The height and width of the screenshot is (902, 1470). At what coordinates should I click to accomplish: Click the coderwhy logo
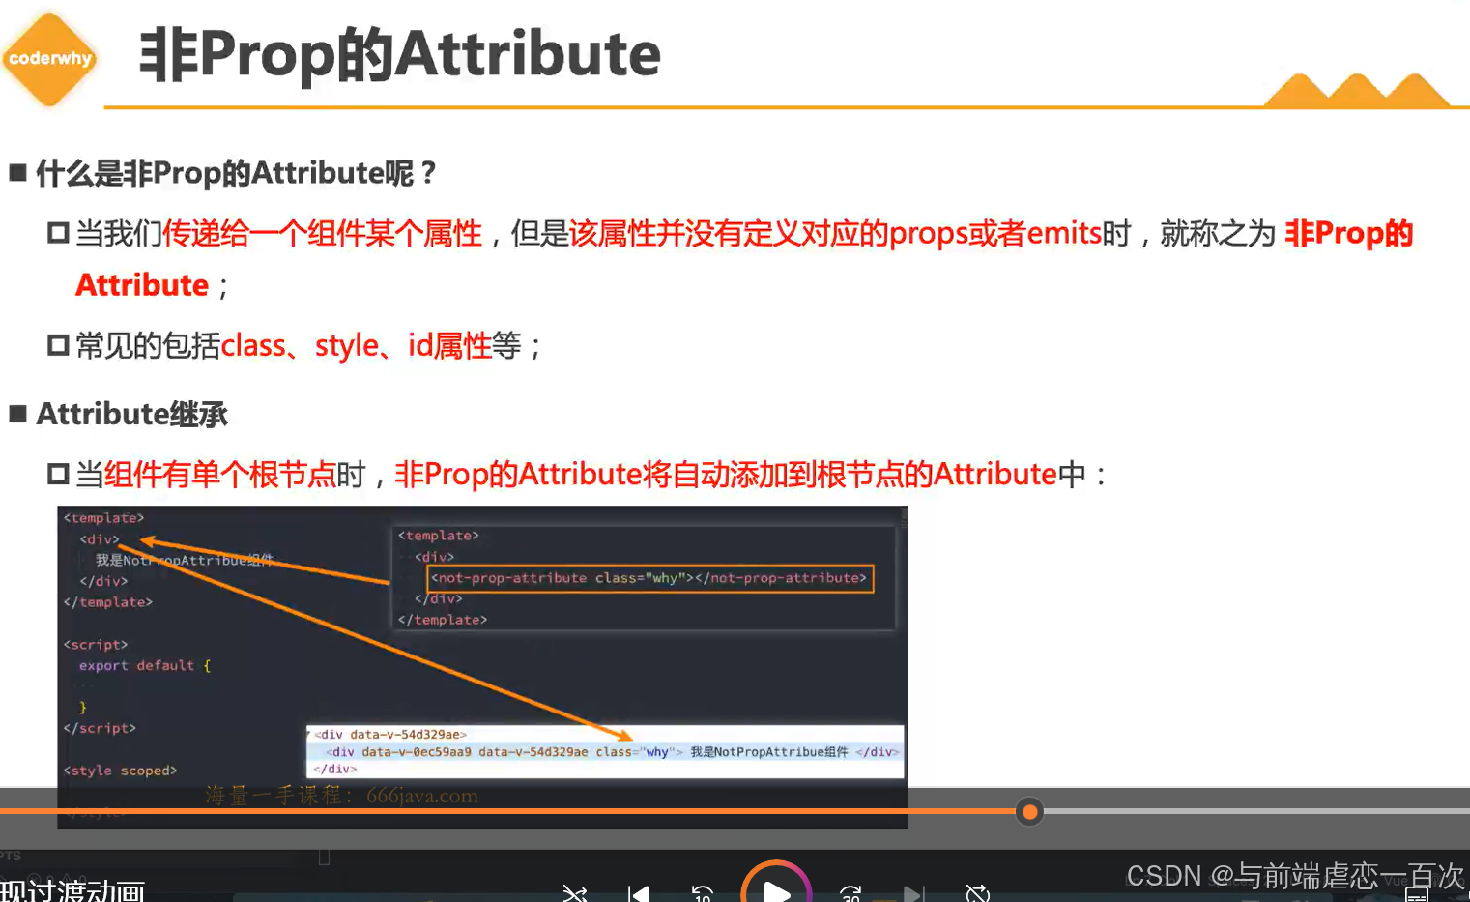50,59
